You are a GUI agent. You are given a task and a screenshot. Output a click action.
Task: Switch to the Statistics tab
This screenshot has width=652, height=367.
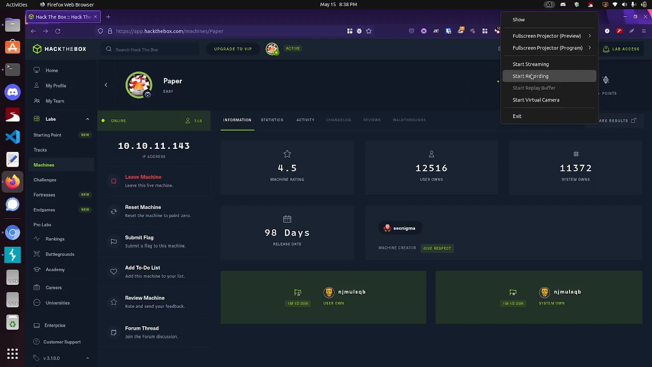coord(272,120)
